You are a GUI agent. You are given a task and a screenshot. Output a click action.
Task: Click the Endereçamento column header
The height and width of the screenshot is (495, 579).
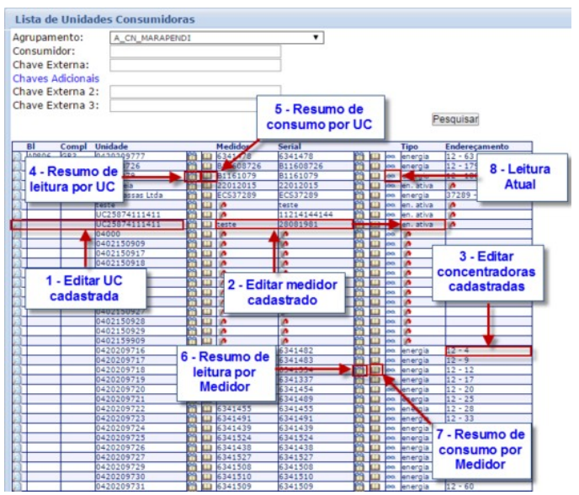tap(478, 146)
